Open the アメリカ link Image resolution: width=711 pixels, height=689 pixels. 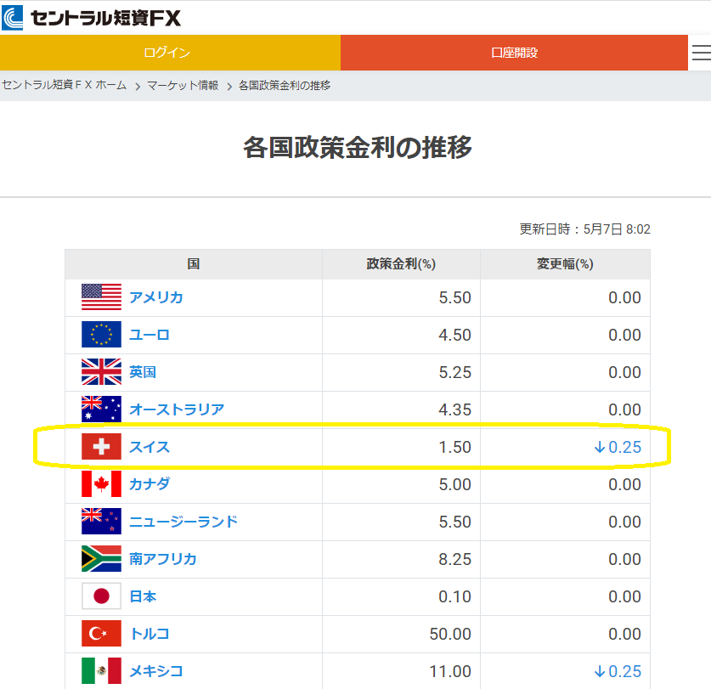[156, 297]
